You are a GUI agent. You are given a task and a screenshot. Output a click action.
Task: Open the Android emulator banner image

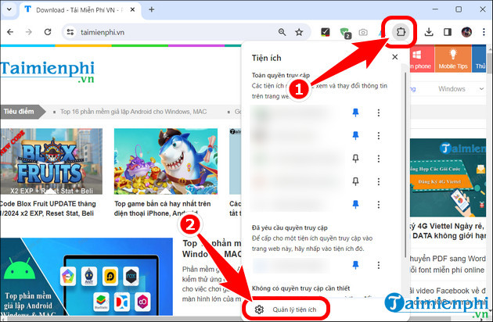tap(86, 277)
